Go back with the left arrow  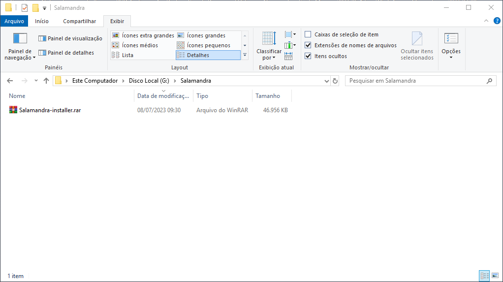point(10,81)
